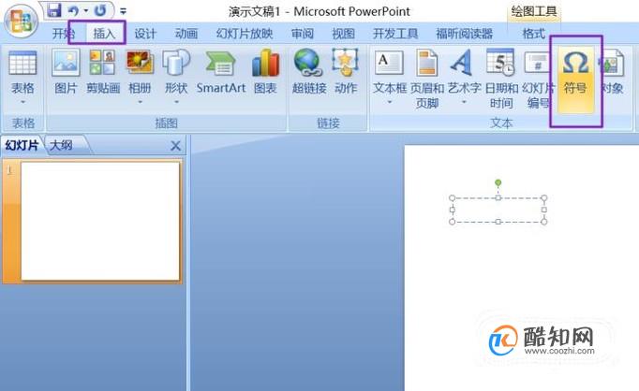639x391 pixels.
Task: Insert a hyperlink with 超链接
Action: click(x=309, y=71)
